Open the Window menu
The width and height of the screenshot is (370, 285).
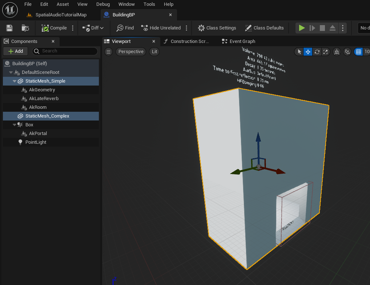(x=126, y=4)
